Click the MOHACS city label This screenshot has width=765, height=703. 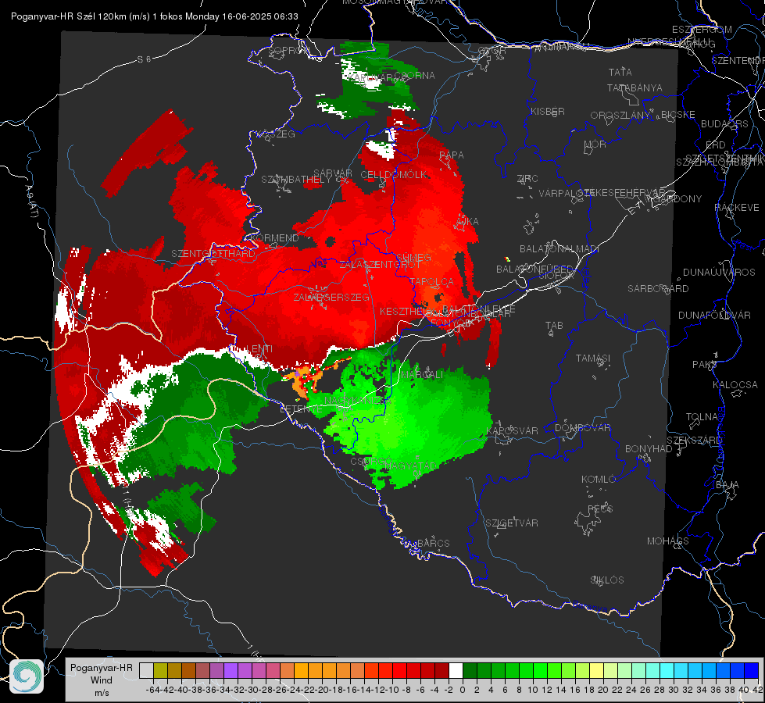point(667,541)
